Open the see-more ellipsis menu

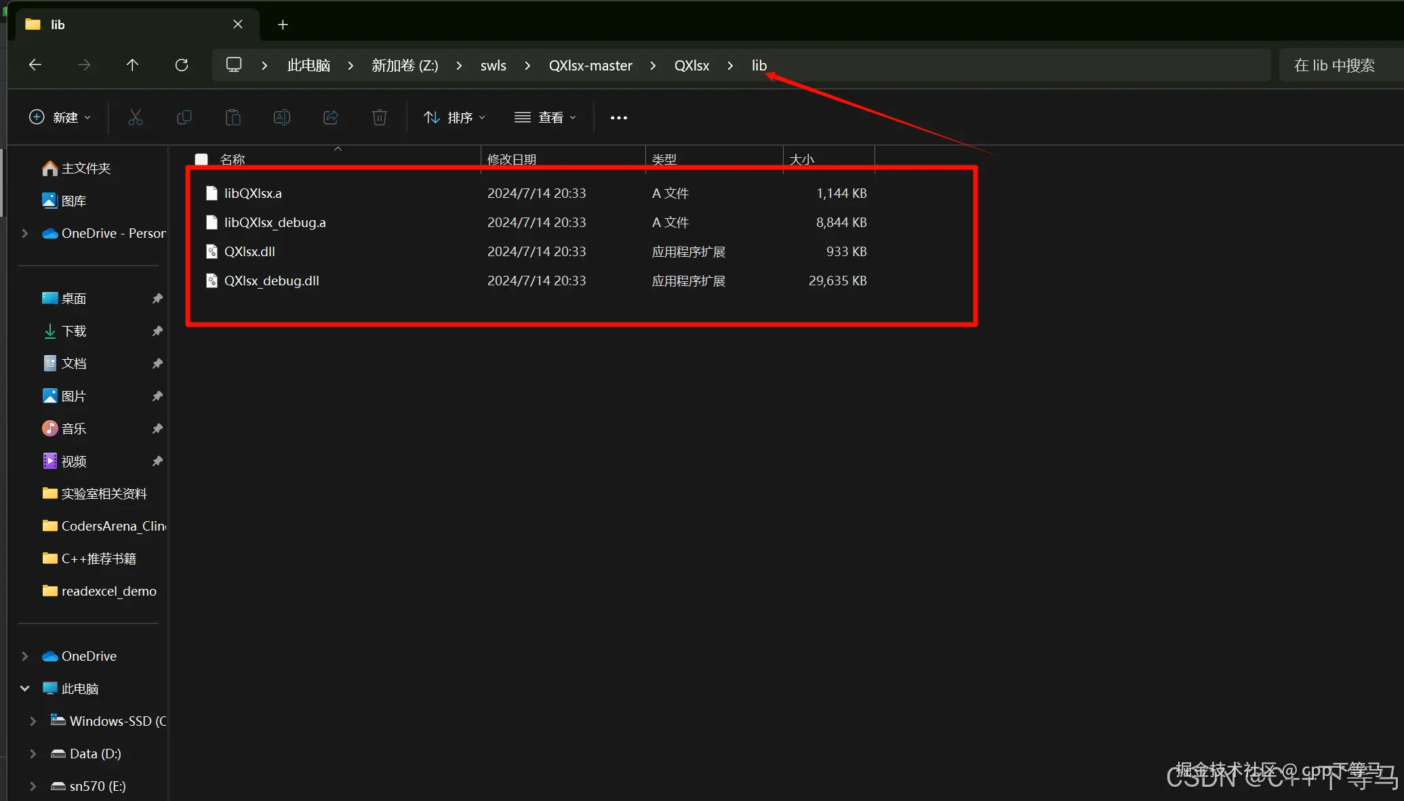tap(618, 117)
